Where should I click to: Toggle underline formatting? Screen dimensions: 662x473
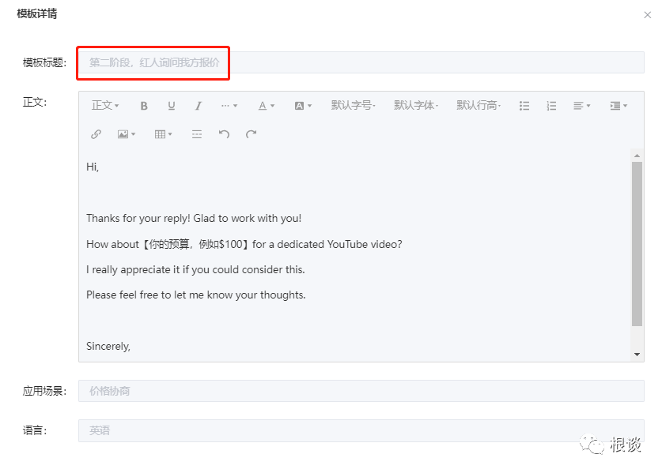171,106
